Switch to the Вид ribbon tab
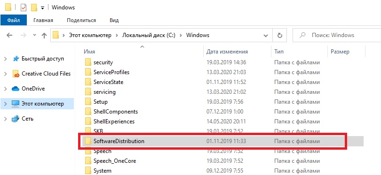Image resolution: width=381 pixels, height=175 pixels. tap(114, 20)
